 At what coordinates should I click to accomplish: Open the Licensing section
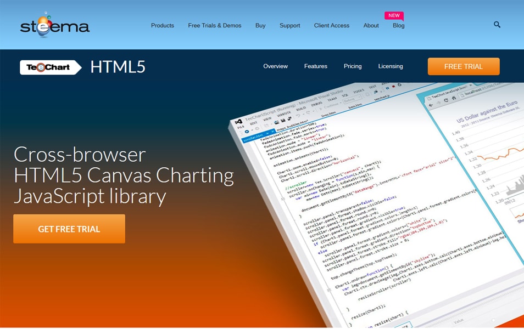tap(391, 66)
